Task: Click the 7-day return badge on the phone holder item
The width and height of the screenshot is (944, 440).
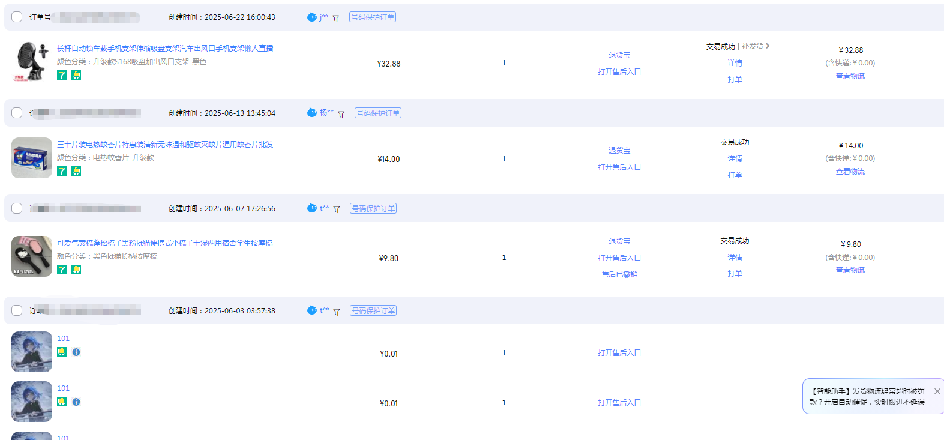Action: [62, 75]
